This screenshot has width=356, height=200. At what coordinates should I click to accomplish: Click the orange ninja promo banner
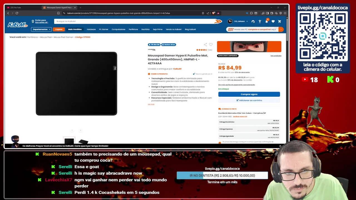coord(249,47)
